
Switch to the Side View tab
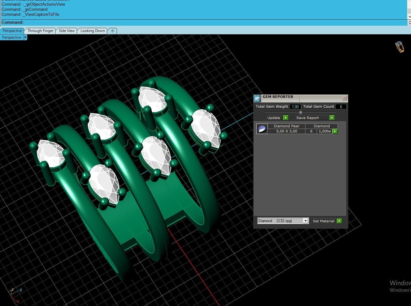click(67, 31)
